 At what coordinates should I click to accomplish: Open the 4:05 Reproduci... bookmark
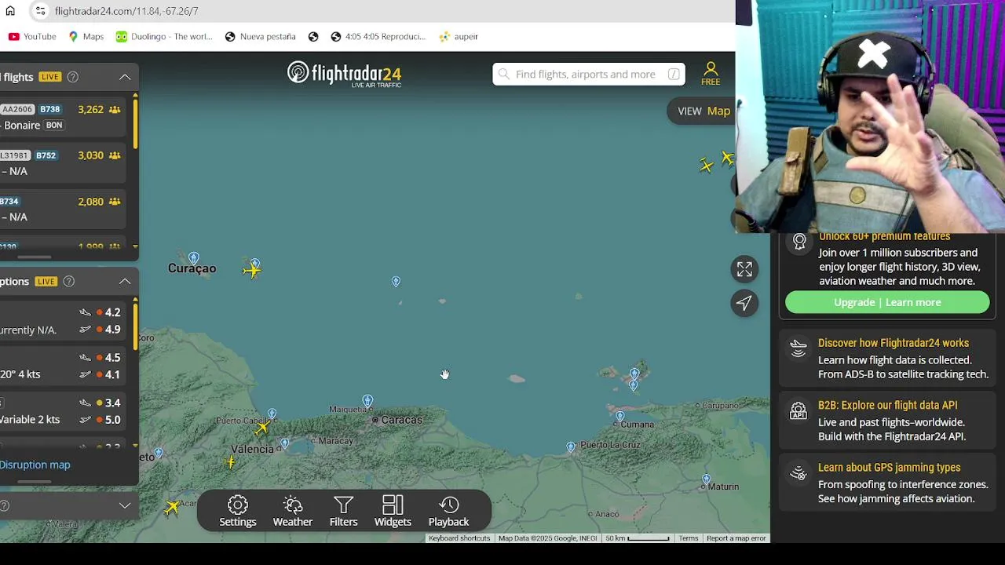pyautogui.click(x=378, y=36)
